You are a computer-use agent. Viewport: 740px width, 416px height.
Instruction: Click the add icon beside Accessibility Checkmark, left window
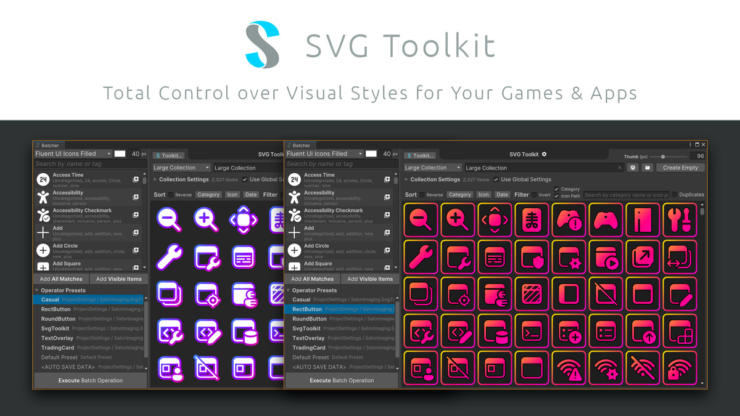coord(136,215)
